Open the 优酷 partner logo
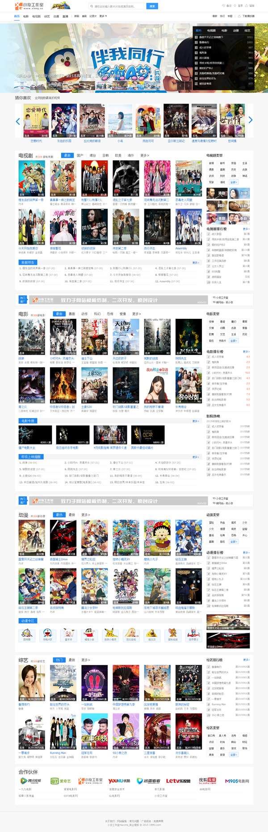 point(119,781)
